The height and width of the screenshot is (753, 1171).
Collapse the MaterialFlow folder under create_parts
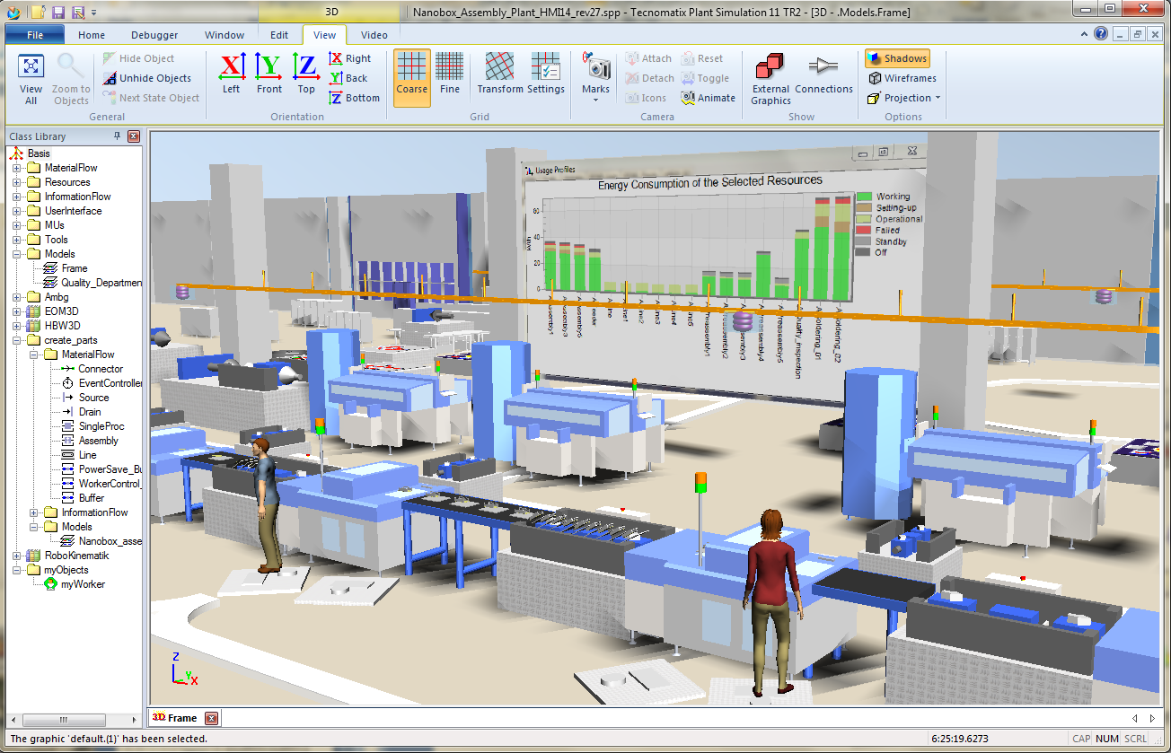32,354
